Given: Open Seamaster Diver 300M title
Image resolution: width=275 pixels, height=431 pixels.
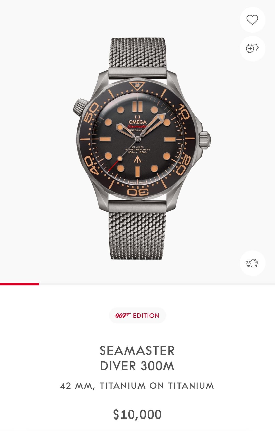Looking at the screenshot, I should (x=137, y=358).
